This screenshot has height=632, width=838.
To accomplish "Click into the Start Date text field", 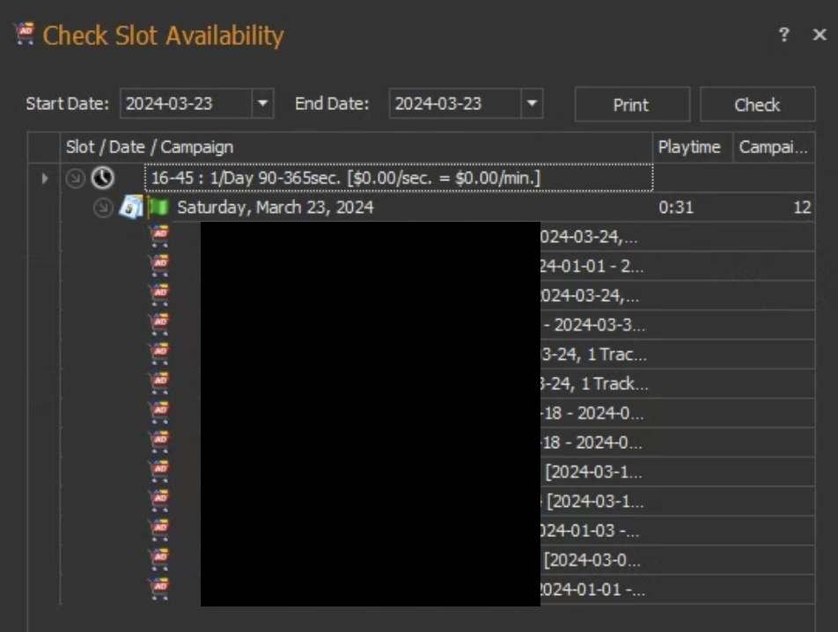I will pos(185,104).
